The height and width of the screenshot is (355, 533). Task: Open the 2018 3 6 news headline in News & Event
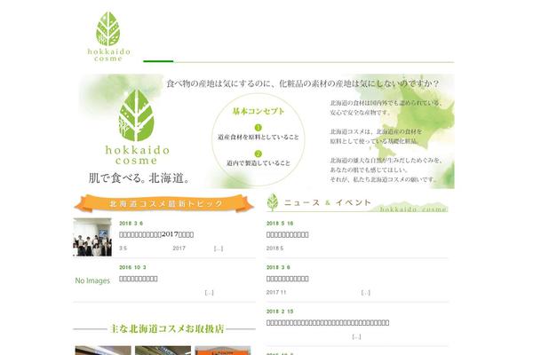[x=288, y=279]
